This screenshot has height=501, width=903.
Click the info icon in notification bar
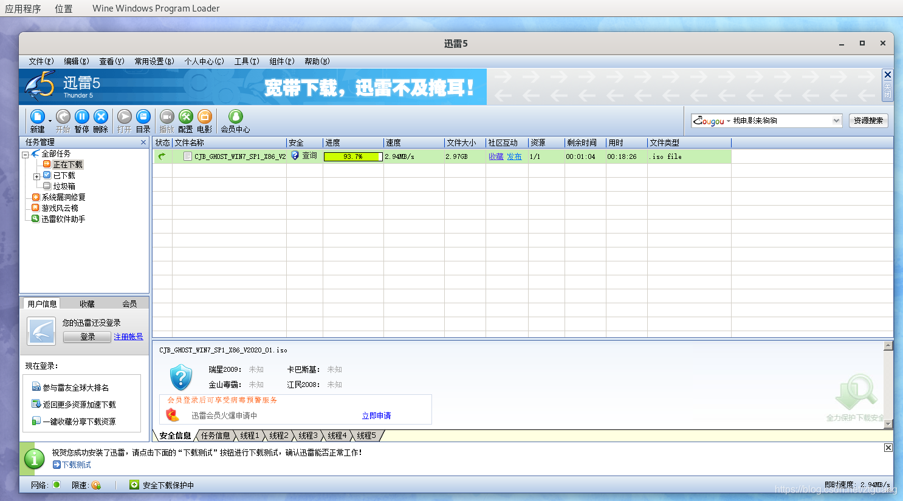click(x=35, y=459)
